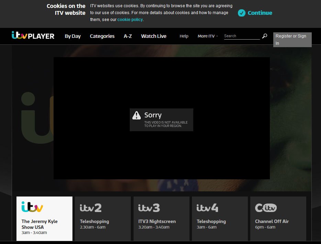Select the CITV channel logo
The image size is (321, 244).
[266, 208]
